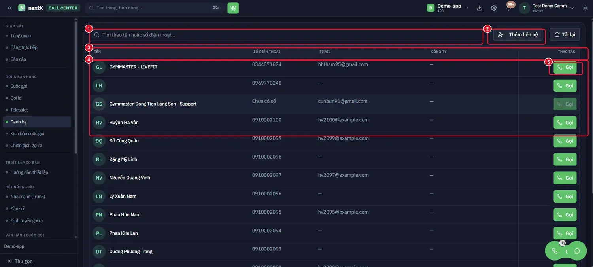Select Telesales in sidebar
Viewport: 593px width, 267px height.
point(20,110)
